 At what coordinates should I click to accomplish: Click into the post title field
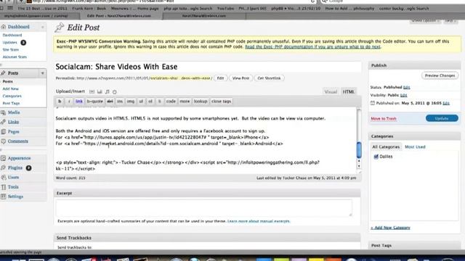tap(208, 67)
